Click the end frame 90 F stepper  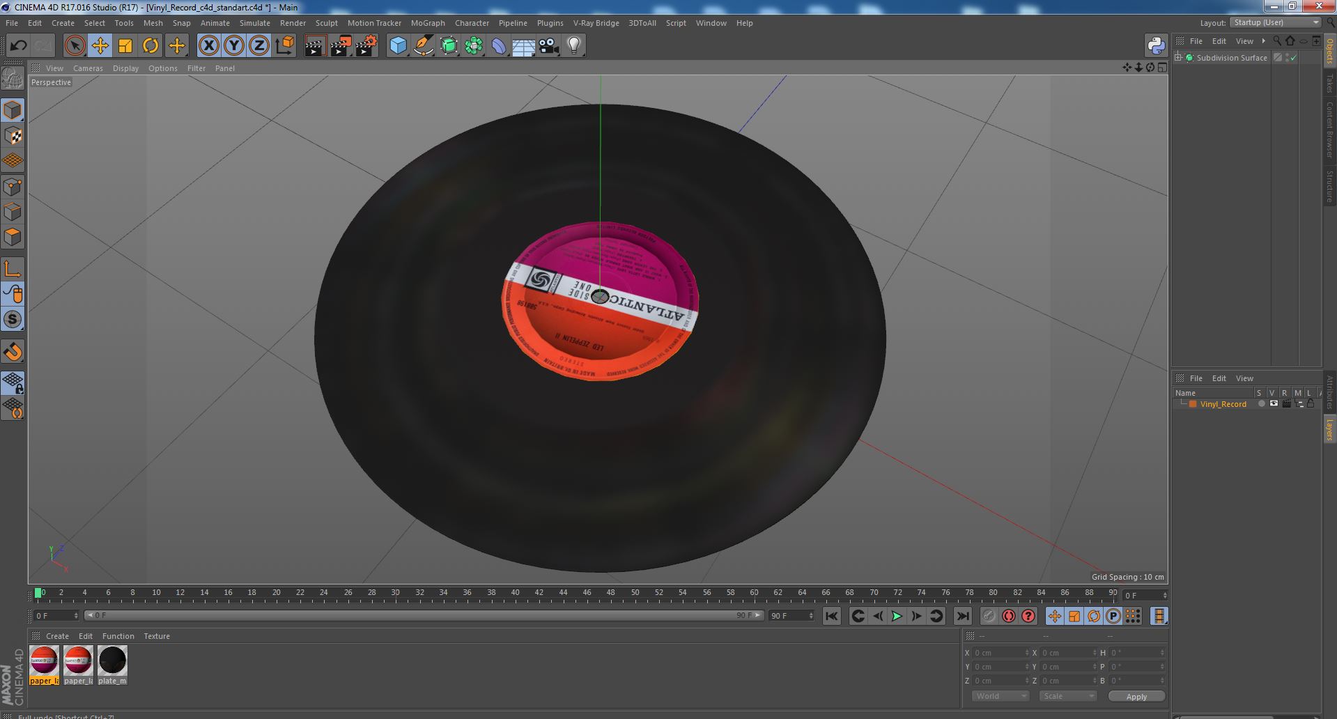coord(811,616)
